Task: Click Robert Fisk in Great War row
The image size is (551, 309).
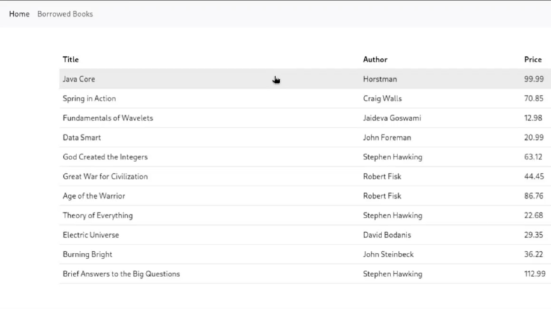Action: pos(382,177)
